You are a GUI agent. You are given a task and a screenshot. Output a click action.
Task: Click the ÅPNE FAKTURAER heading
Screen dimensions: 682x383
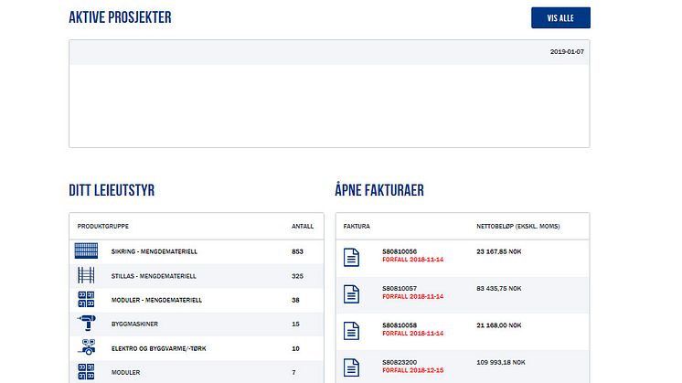[x=379, y=189]
